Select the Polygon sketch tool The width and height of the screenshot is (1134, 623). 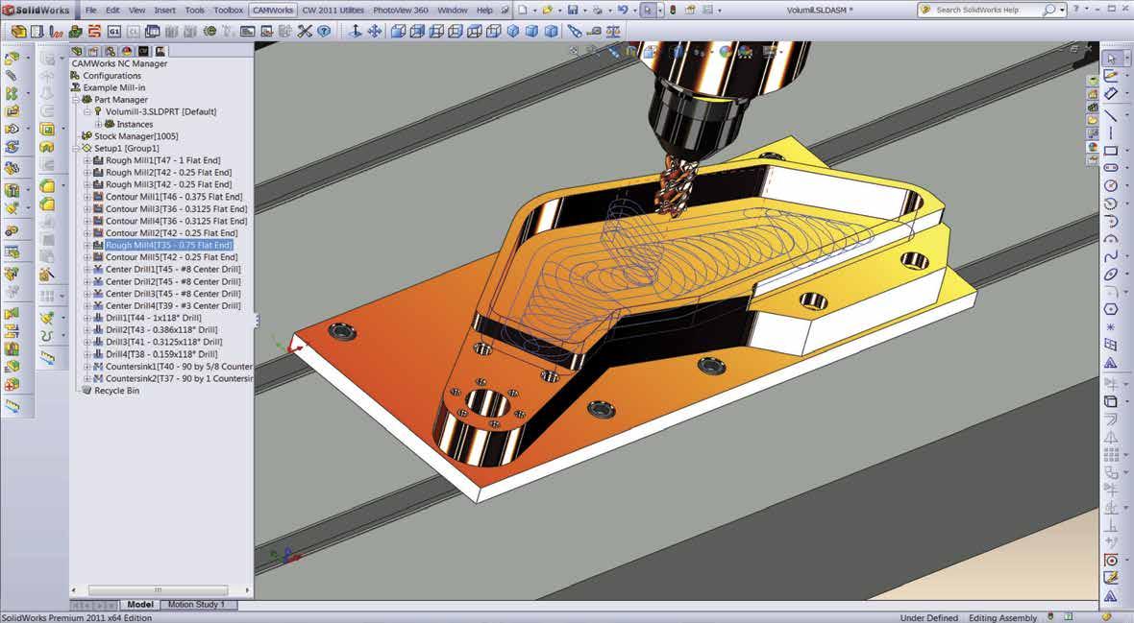click(1111, 309)
